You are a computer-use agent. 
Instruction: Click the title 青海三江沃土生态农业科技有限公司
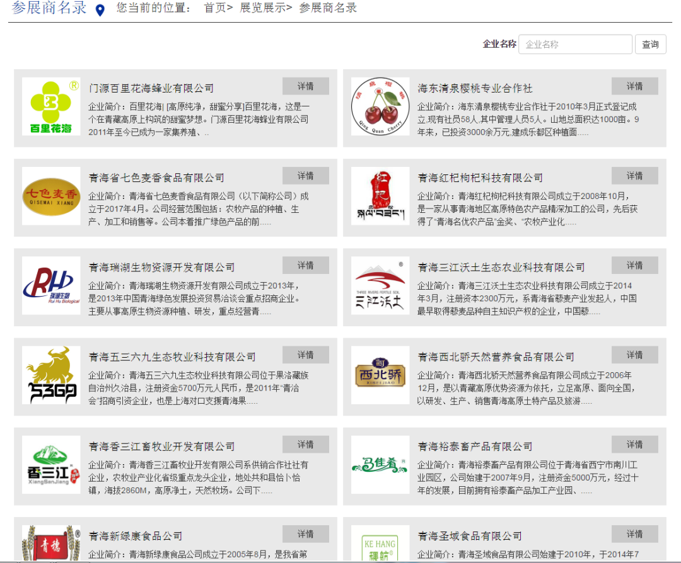pyautogui.click(x=501, y=268)
